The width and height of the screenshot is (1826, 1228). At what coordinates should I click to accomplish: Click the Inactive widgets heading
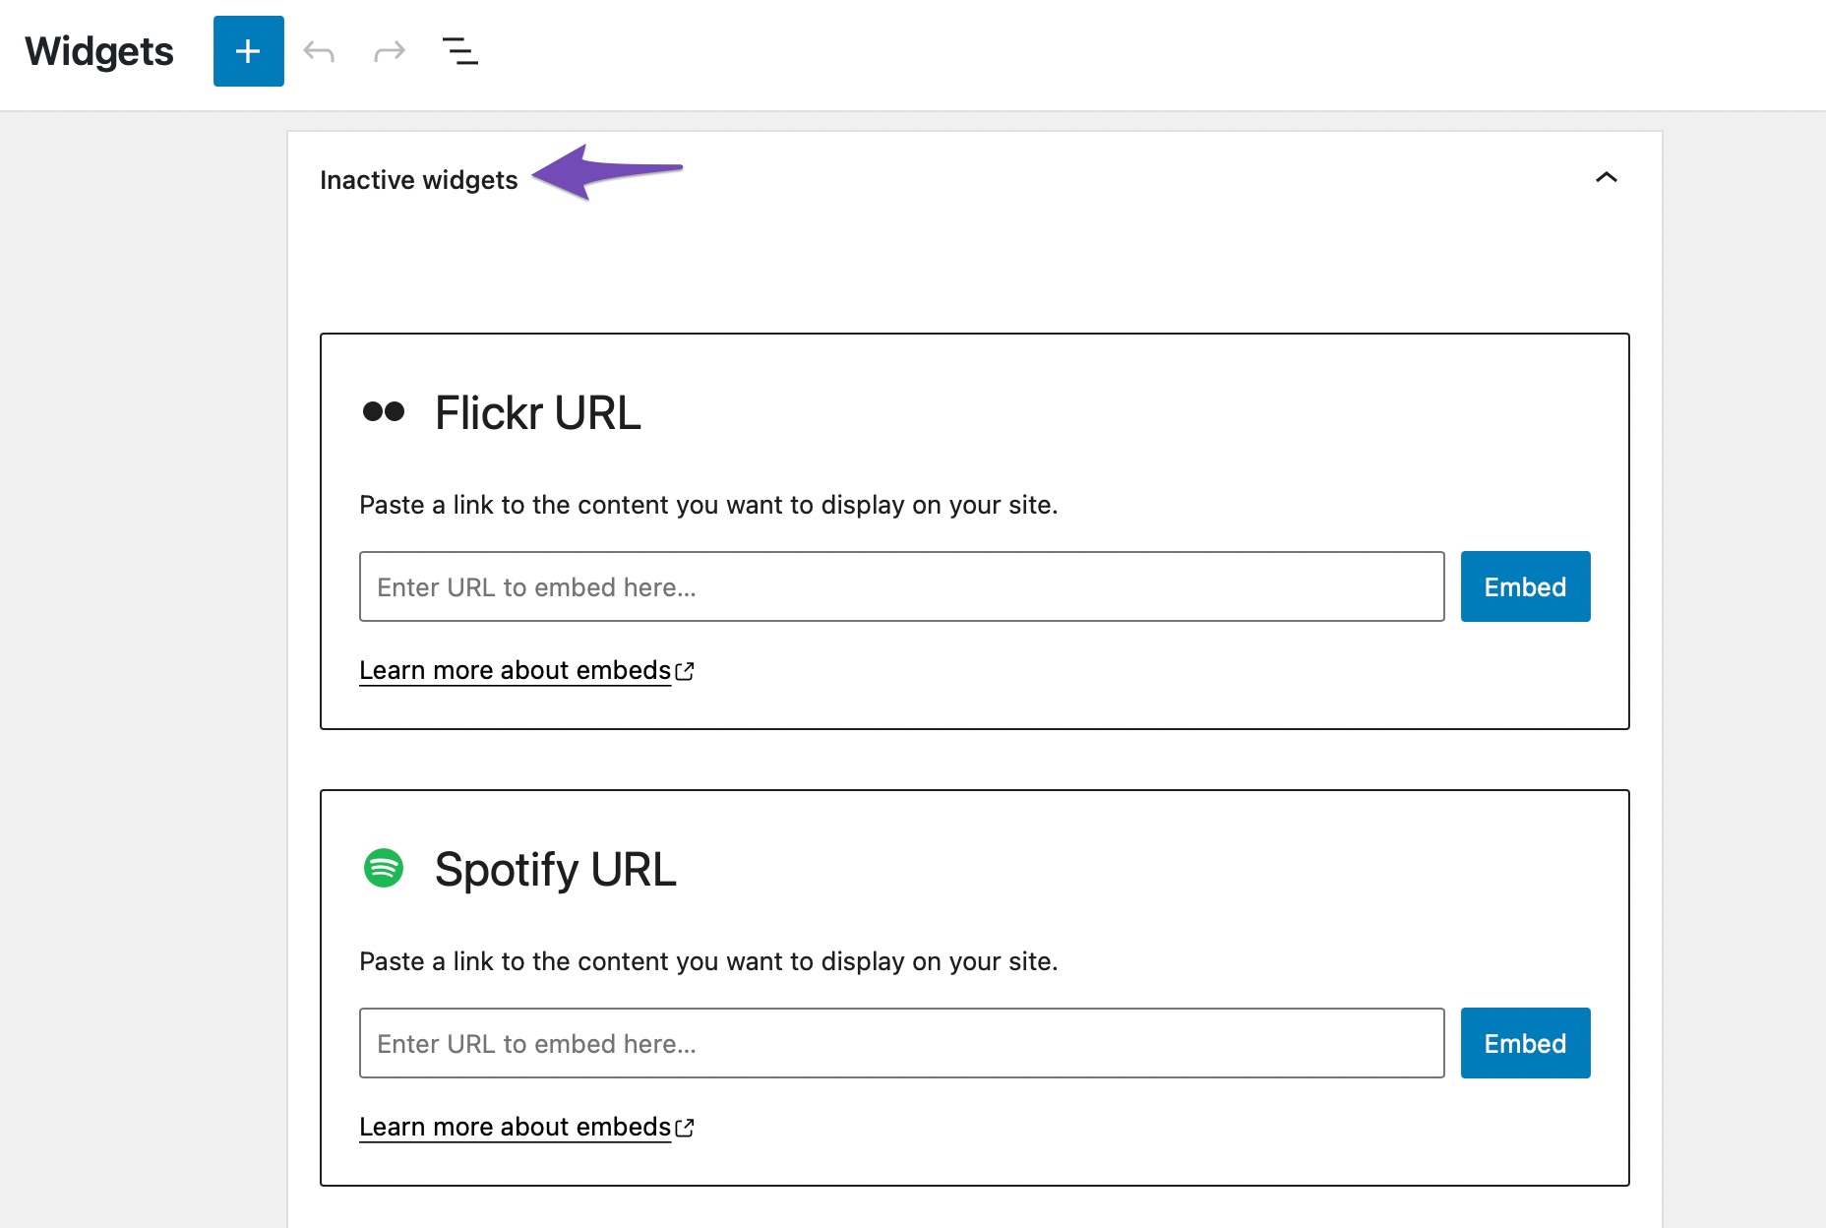click(418, 180)
